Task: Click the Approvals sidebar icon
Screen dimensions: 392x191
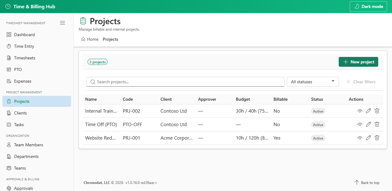Action: coord(9,188)
